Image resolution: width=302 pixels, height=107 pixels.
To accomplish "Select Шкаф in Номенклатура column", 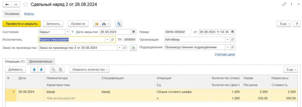I will 72,92.
